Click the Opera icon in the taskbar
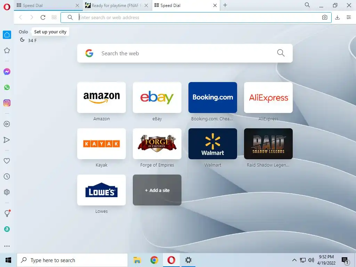The image size is (356, 267). [x=171, y=260]
